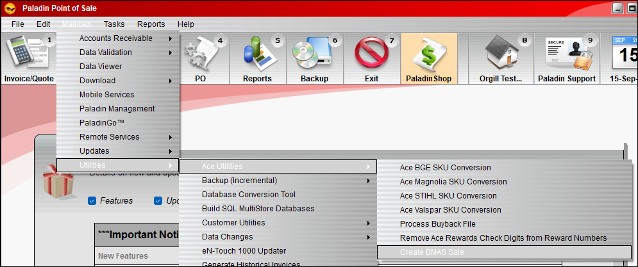This screenshot has height=267, width=638.
Task: Select Database Conversion Tool
Action: pyautogui.click(x=248, y=195)
